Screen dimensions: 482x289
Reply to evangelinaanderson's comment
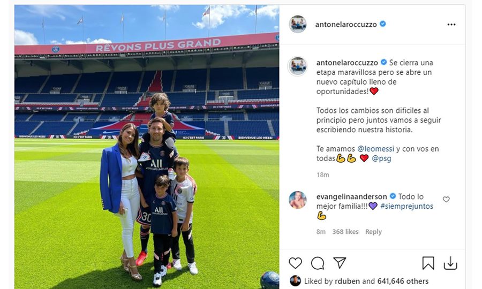pyautogui.click(x=373, y=232)
